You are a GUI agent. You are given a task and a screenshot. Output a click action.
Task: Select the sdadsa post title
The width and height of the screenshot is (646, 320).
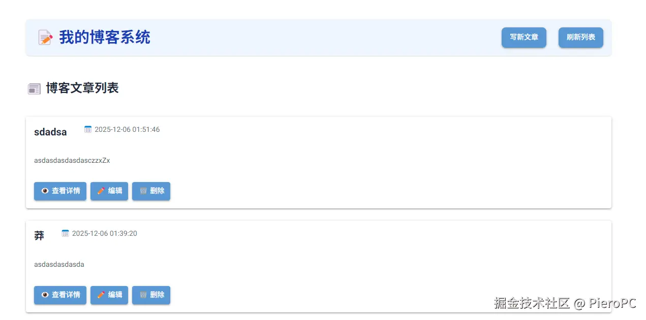coord(50,132)
